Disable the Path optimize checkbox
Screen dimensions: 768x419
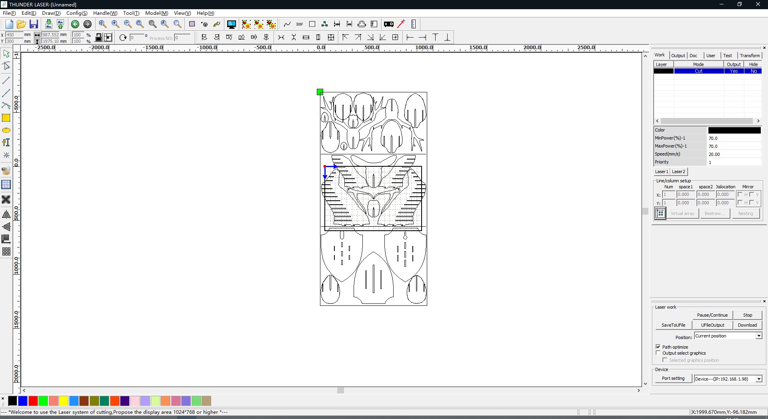[658, 347]
